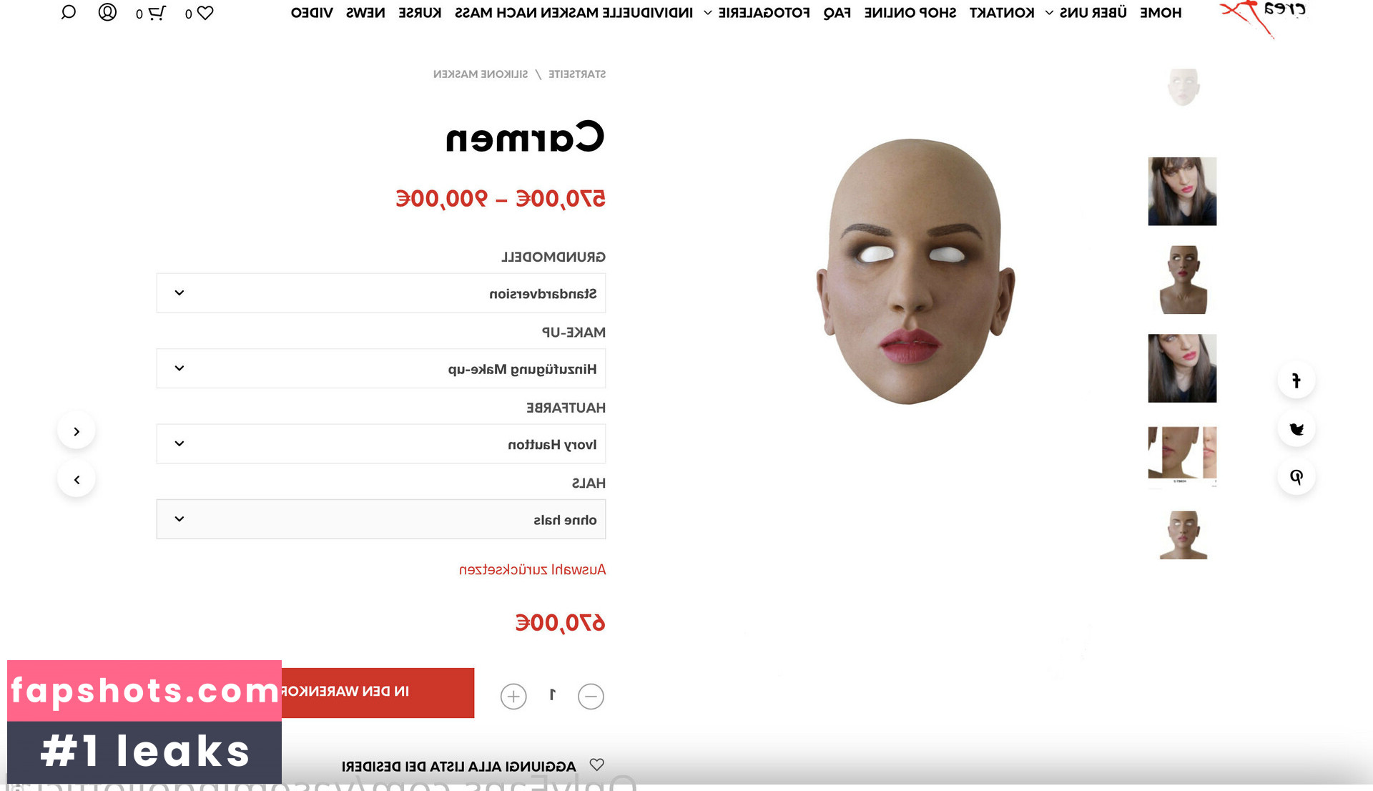Open the Kontakt menu item
The image size is (1373, 791).
(1002, 13)
